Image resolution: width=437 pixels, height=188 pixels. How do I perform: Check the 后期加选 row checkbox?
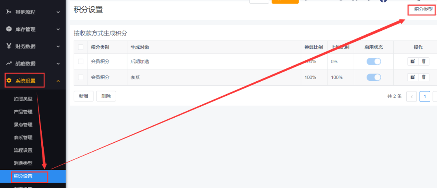click(81, 61)
